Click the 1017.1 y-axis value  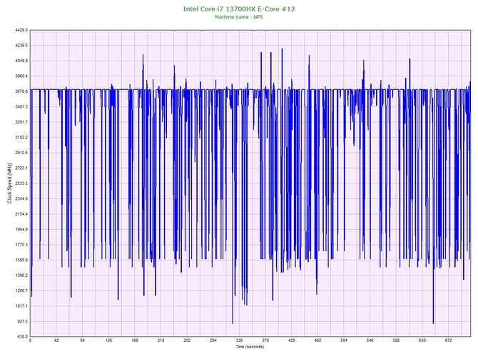[21, 306]
